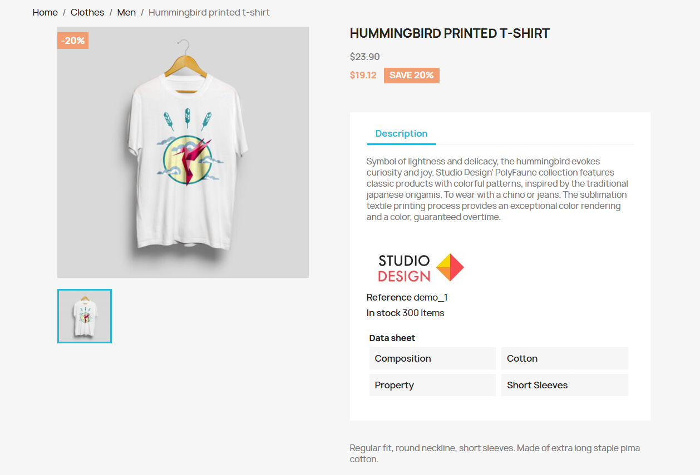700x475 pixels.
Task: Open the Men category breadcrumb link
Action: tap(126, 12)
